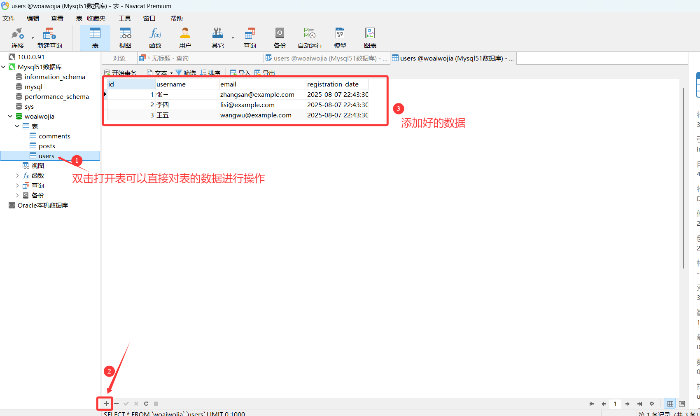This screenshot has width=700, height=416.
Task: Open the 文本 dropdown arrow
Action: click(171, 73)
